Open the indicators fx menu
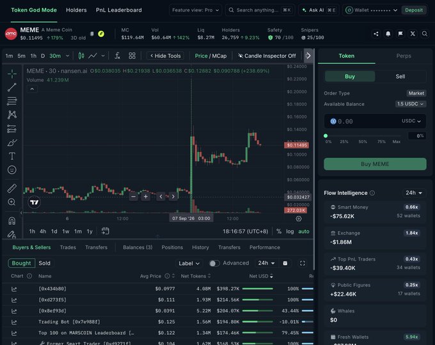 (x=117, y=56)
